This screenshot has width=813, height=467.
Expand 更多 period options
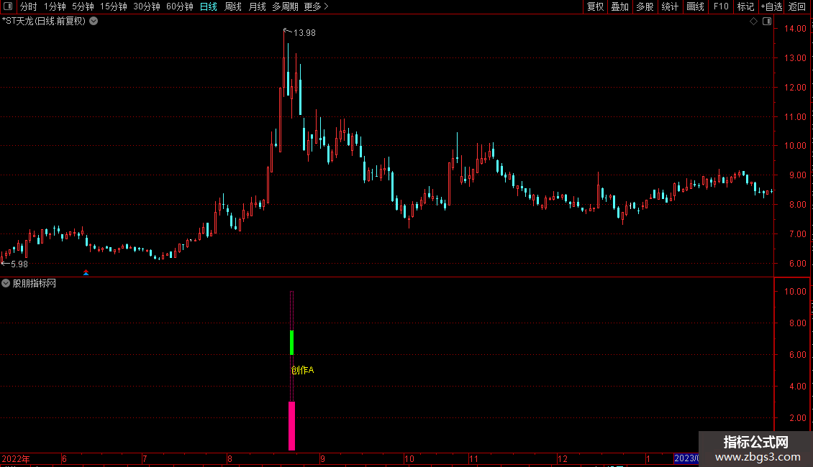(317, 6)
